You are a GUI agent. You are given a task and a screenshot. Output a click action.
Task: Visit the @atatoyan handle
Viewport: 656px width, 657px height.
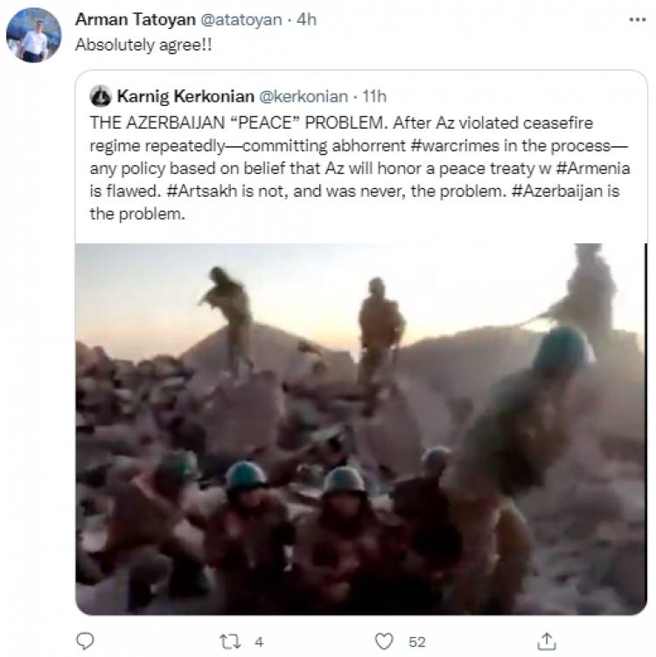point(241,20)
